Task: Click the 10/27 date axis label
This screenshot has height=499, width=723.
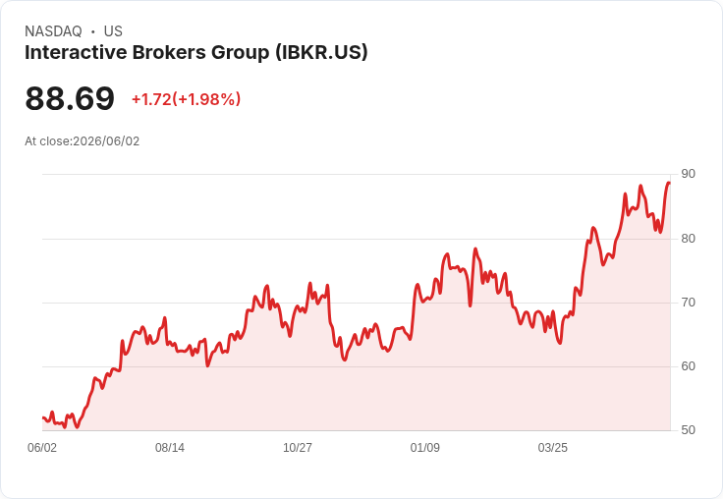Action: coord(298,447)
